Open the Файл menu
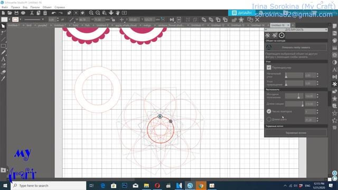The height and width of the screenshot is (190, 338). tap(5, 7)
